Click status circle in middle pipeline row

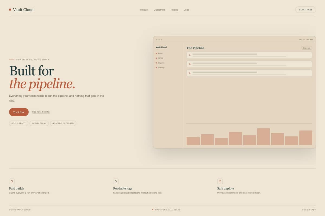tap(190, 64)
